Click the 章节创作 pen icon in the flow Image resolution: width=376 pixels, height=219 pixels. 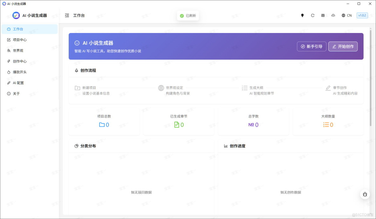(x=328, y=88)
